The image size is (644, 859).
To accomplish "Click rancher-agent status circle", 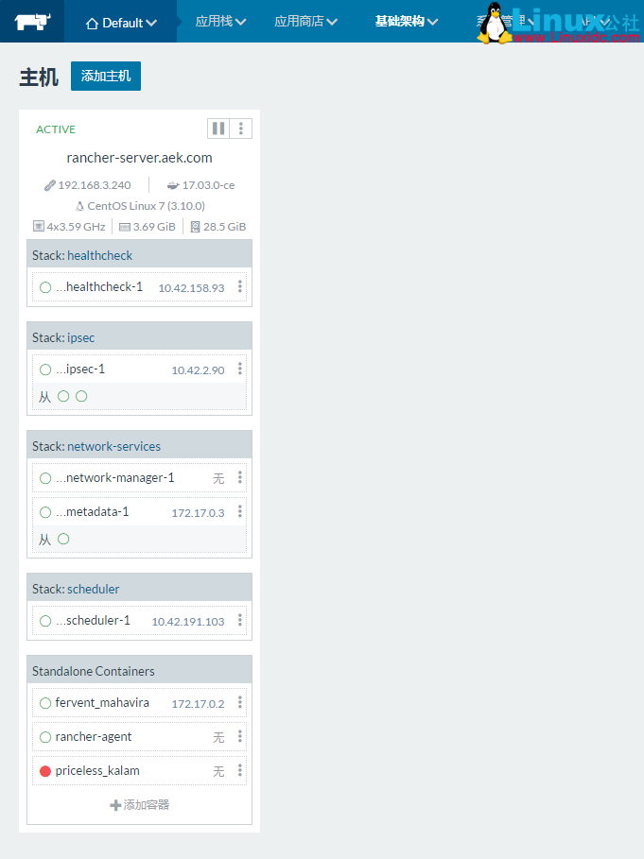I will point(45,737).
